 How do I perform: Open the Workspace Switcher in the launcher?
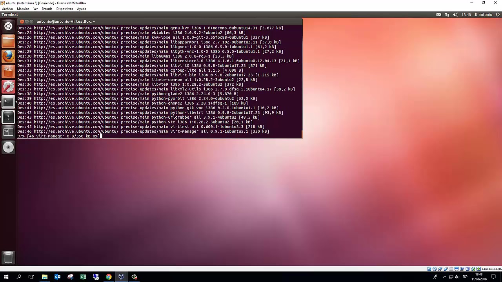point(8,132)
